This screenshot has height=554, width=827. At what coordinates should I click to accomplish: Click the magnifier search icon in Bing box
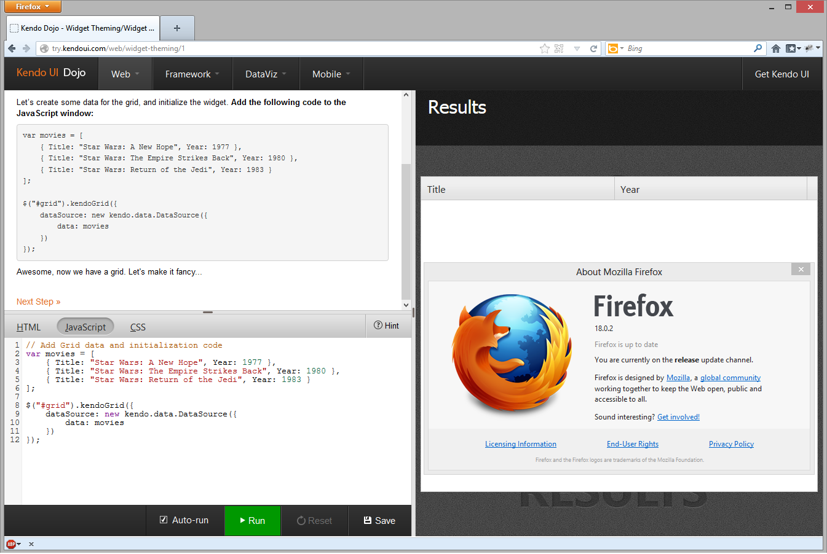click(758, 48)
